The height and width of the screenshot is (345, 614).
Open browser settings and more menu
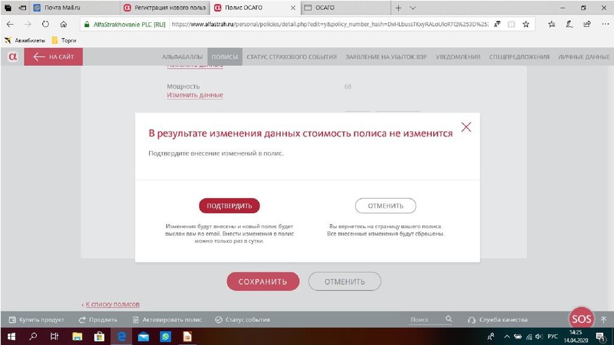(x=605, y=24)
